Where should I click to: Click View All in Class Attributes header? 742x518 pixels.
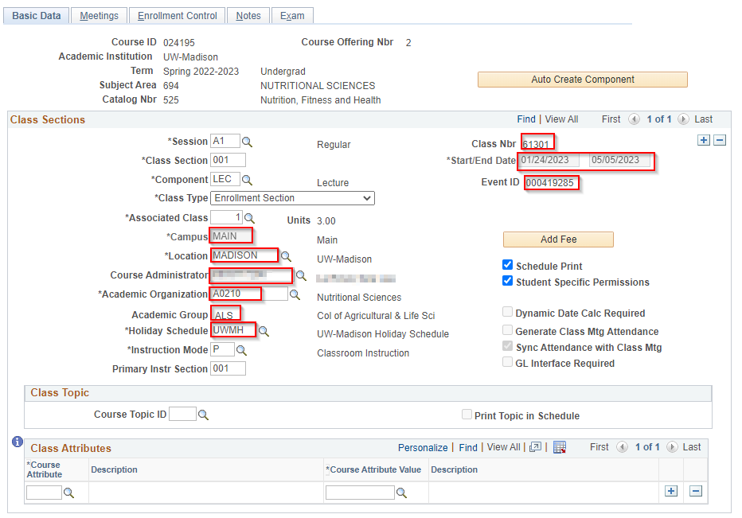pos(503,447)
